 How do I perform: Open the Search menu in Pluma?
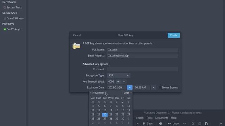tap(140, 118)
